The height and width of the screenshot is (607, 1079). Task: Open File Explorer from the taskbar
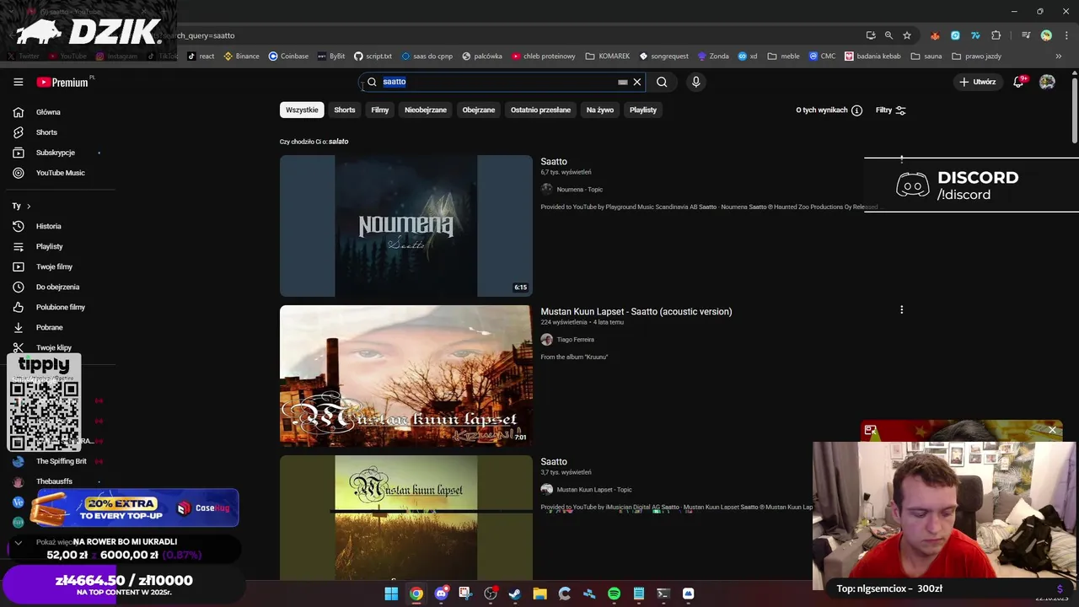coord(539,594)
